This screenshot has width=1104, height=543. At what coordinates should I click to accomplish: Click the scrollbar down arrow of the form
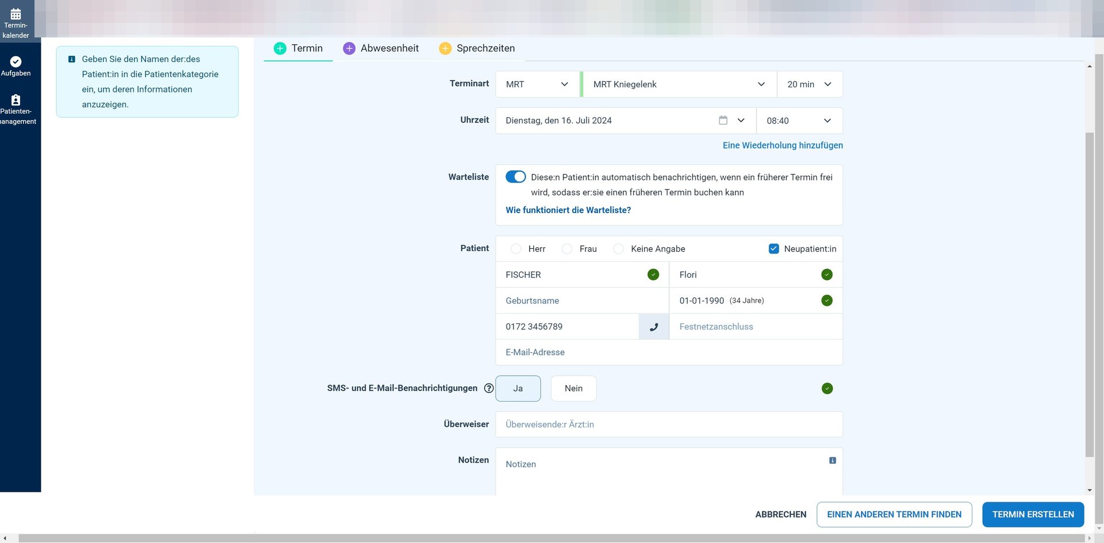[x=1090, y=490]
